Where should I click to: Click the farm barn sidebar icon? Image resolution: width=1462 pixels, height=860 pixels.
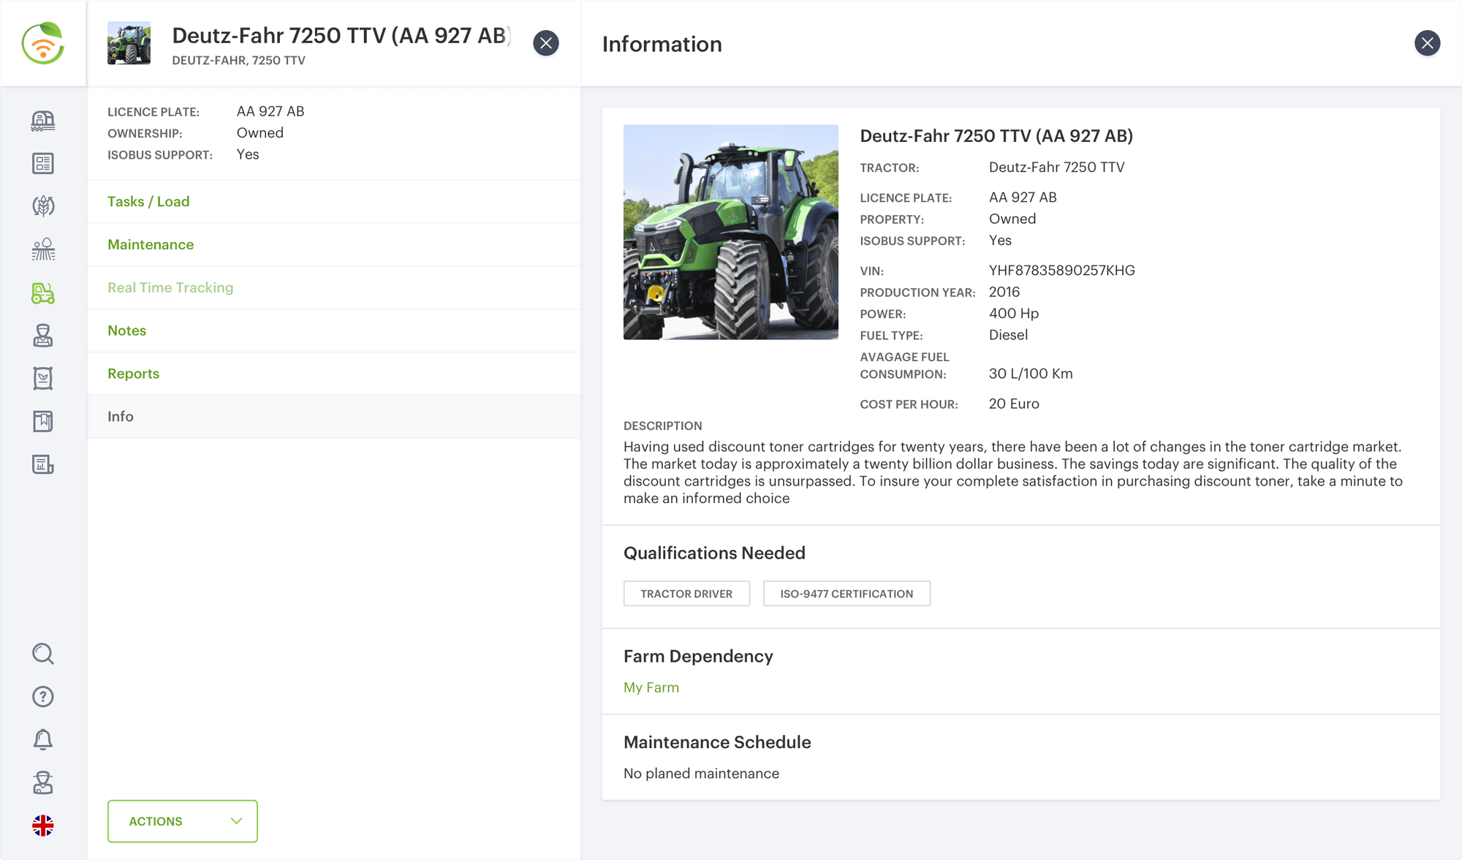(x=43, y=121)
